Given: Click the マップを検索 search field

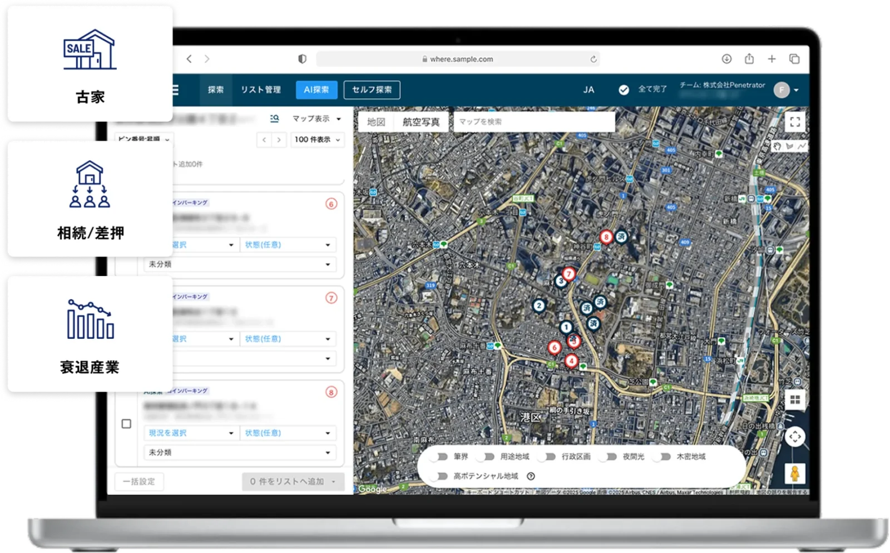Looking at the screenshot, I should 534,122.
